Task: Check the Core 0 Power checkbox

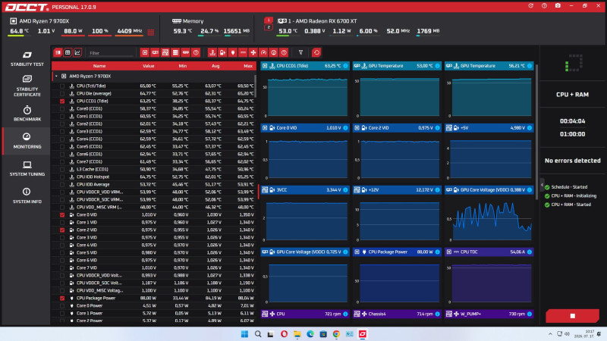Action: click(x=62, y=305)
